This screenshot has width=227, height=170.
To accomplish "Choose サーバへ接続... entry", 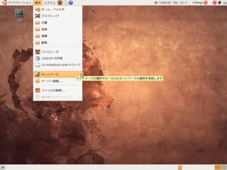I will click(58, 81).
